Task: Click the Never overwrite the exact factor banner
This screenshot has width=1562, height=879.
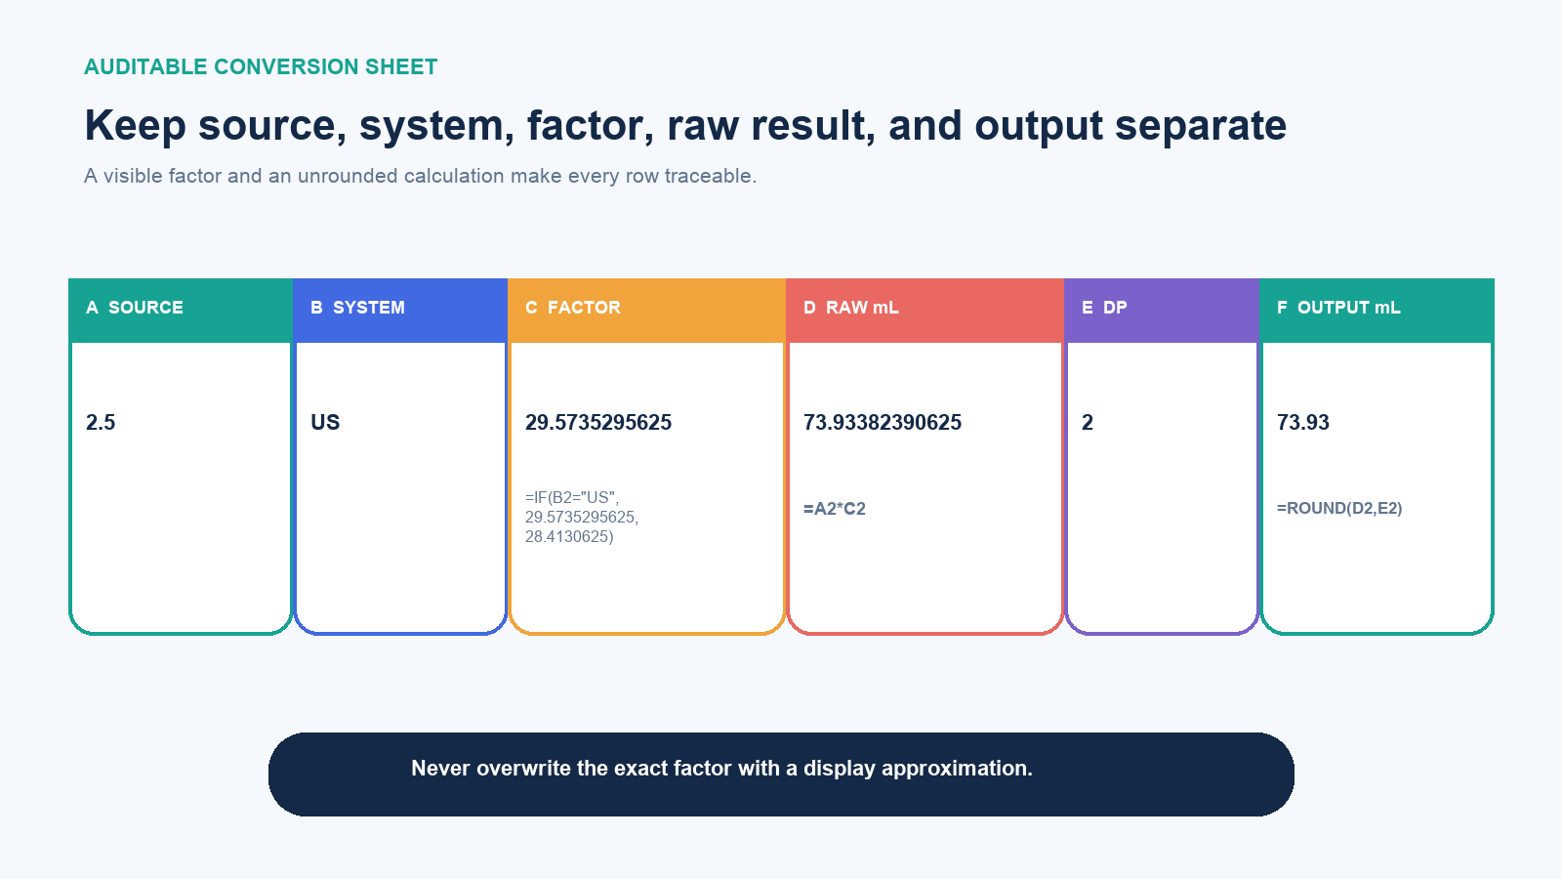Action: pos(781,774)
